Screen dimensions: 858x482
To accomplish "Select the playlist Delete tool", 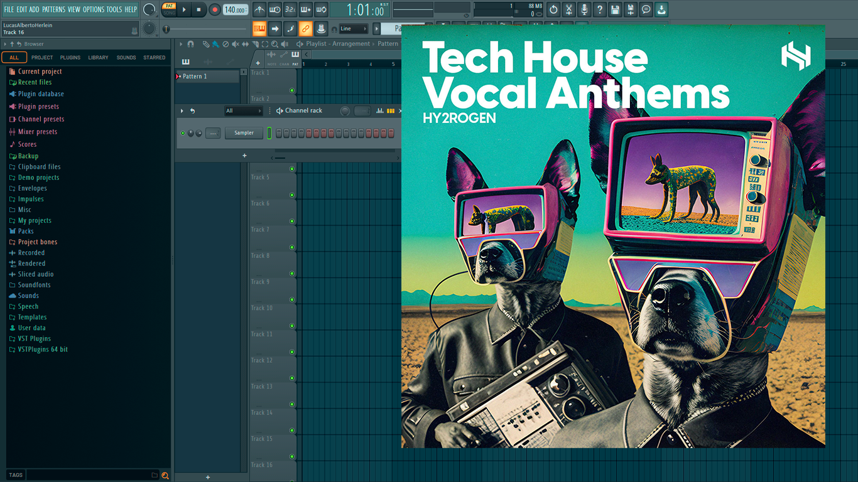I will click(225, 44).
